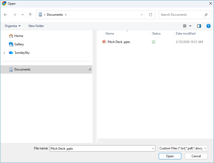
Task: Cancel the file dialog
Action: [196, 156]
